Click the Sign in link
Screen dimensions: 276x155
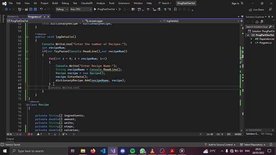235,3
